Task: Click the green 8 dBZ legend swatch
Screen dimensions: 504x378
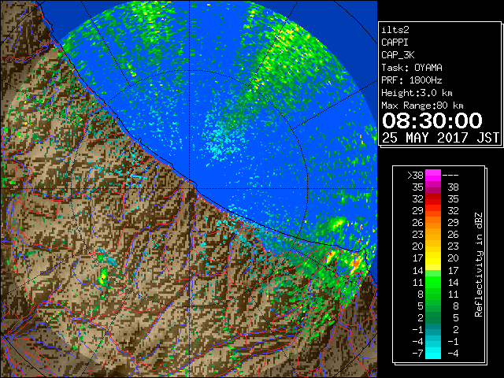Action: pos(433,294)
